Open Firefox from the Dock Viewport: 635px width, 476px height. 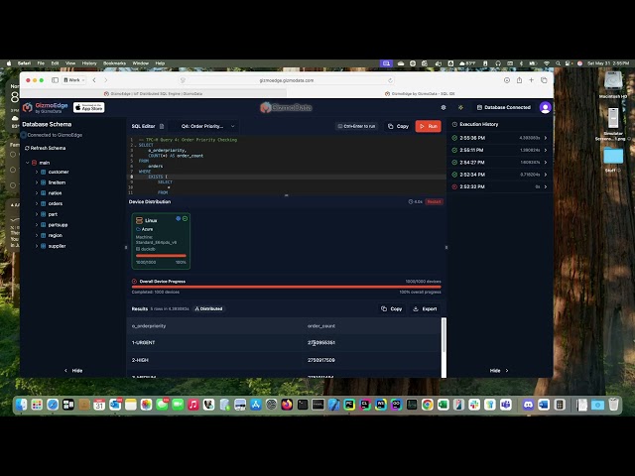[287, 405]
